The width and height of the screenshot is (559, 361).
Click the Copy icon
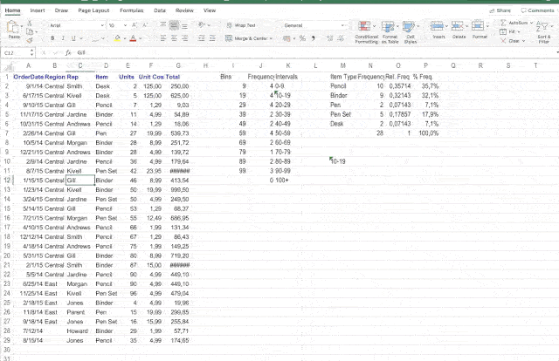click(x=30, y=31)
